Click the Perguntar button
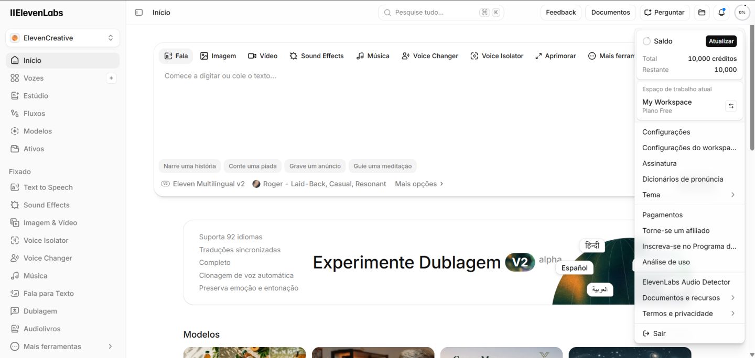This screenshot has height=358, width=755. (x=665, y=13)
